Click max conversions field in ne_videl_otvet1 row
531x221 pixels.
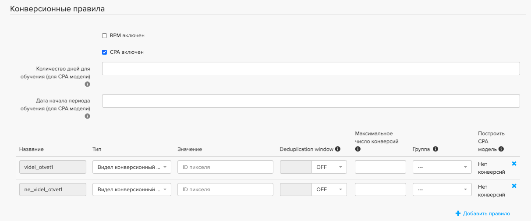coord(380,189)
